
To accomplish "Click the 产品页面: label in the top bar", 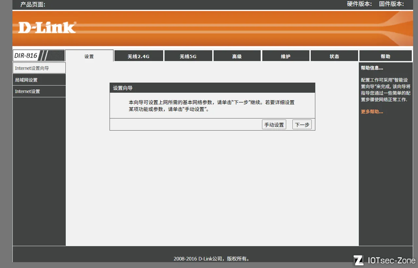I will 33,4.
